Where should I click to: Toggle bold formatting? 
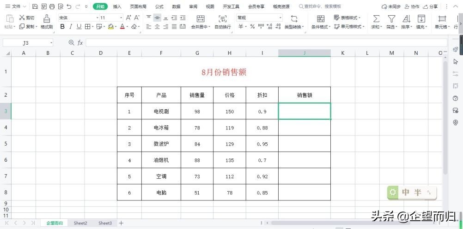point(62,26)
